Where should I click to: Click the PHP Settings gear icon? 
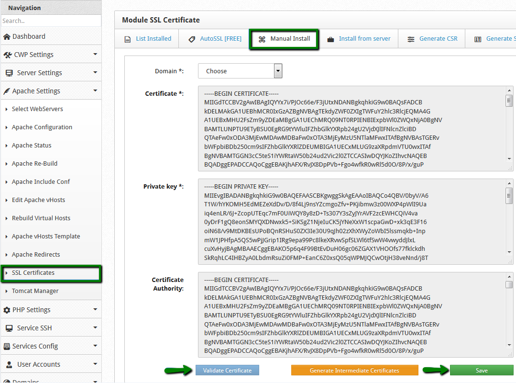tap(7, 310)
